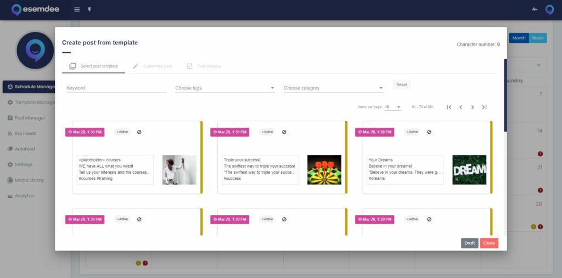Image resolution: width=562 pixels, height=278 pixels.
Task: Jump to first page of templates
Action: point(449,107)
